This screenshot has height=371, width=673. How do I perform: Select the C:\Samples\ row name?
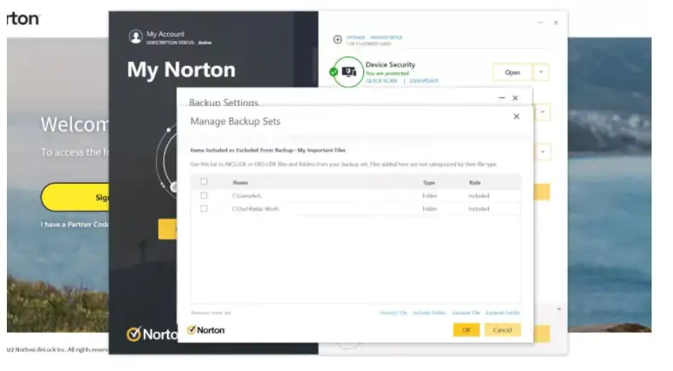247,196
